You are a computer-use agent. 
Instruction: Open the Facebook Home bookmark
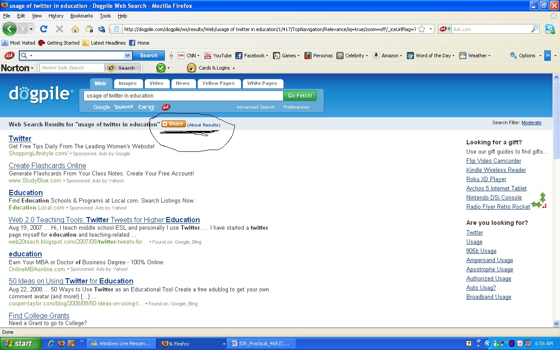pyautogui.click(x=139, y=43)
